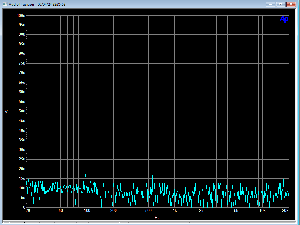Click the 2k x-axis label
Viewport: 300px width, 225px height.
coord(201,210)
